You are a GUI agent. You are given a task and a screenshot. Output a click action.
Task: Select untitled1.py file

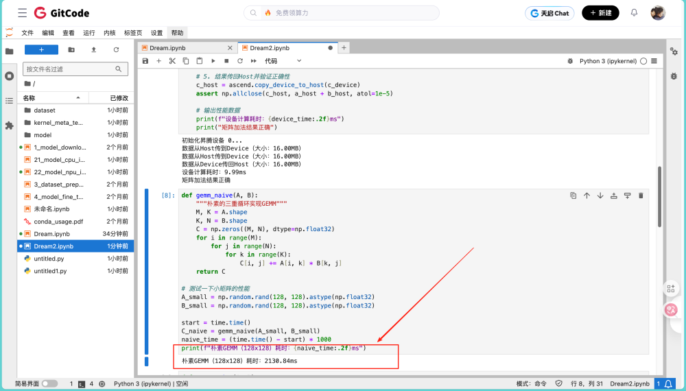coord(75,271)
